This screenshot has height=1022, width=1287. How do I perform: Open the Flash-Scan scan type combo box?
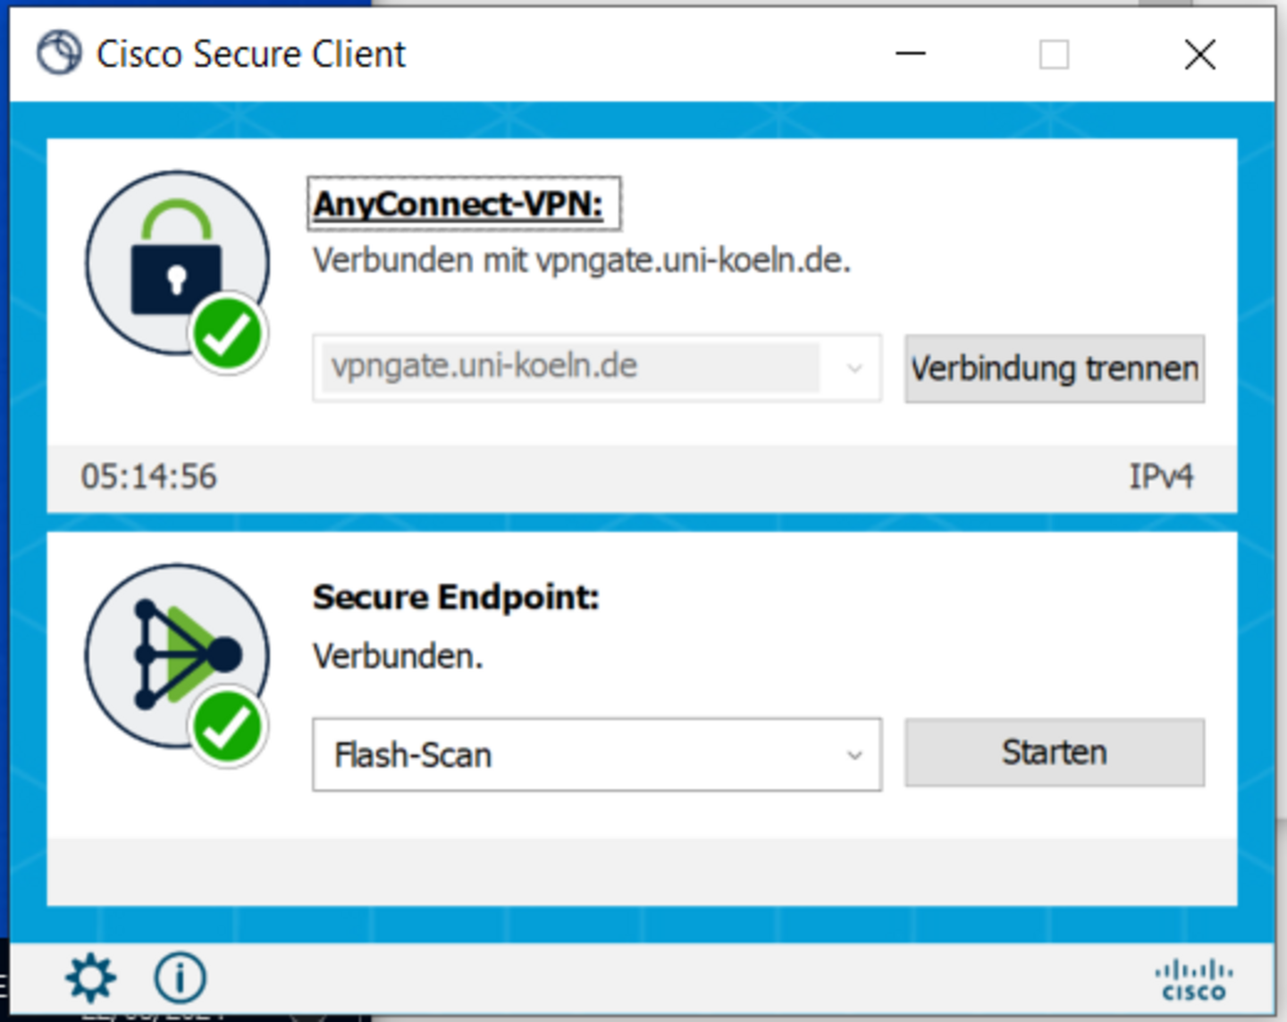coord(597,755)
